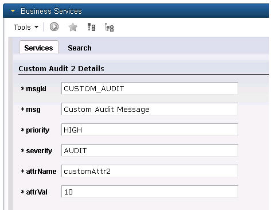Click the attrVal field containing 10
Viewport: 277px width, 210px height.
coord(150,192)
